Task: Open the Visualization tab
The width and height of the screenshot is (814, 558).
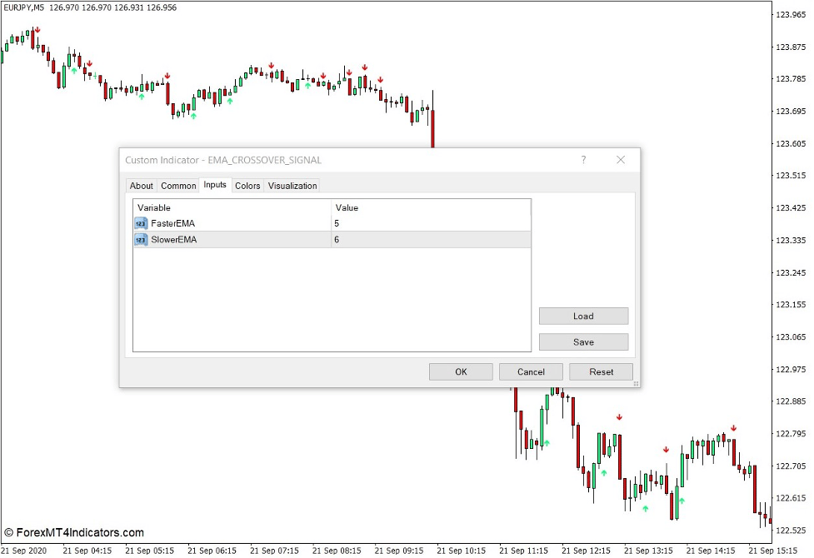Action: [x=292, y=186]
